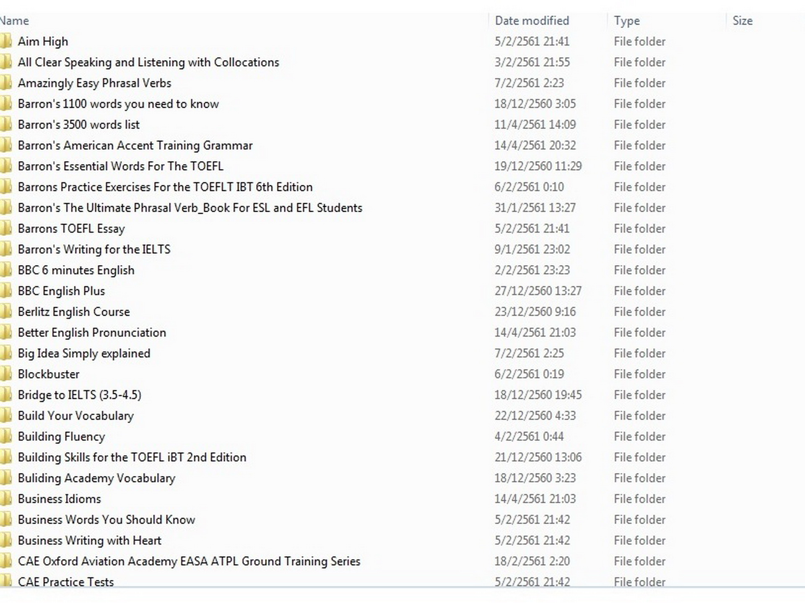805x603 pixels.
Task: Click Business Writing with Heart folder name
Action: pos(89,541)
